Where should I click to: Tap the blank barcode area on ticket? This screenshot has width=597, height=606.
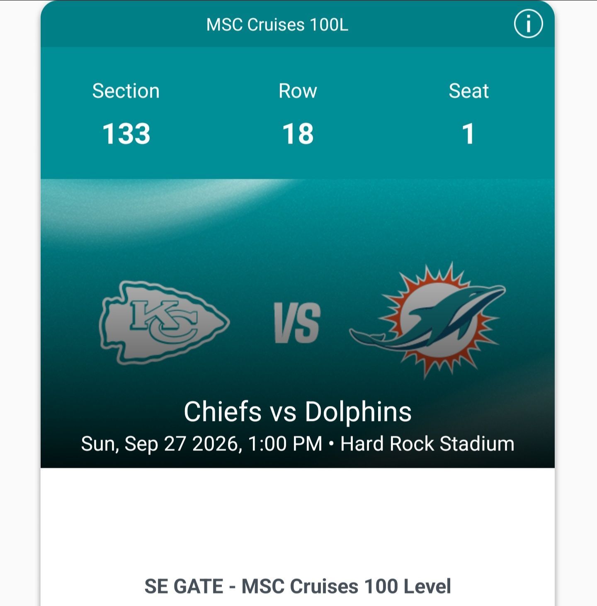[298, 518]
